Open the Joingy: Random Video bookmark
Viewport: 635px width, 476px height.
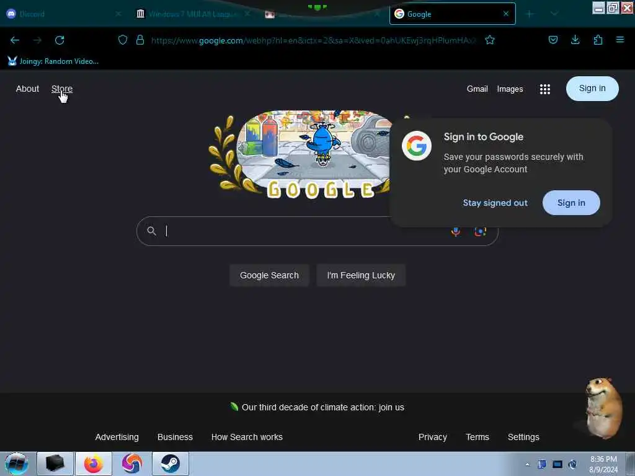coord(53,61)
